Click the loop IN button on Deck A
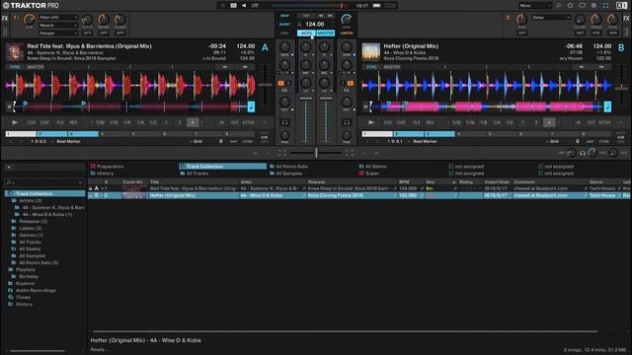Viewport: 632px width, 355px height. tap(221, 122)
